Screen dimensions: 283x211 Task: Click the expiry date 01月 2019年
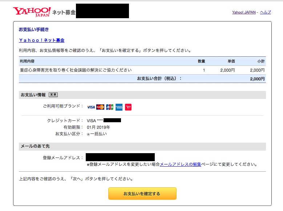[98, 127]
